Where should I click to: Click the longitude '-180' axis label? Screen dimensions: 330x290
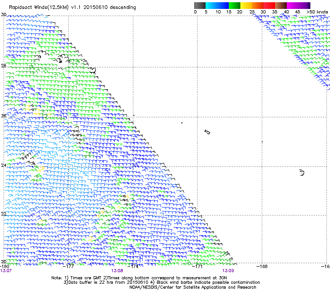pos(4,266)
